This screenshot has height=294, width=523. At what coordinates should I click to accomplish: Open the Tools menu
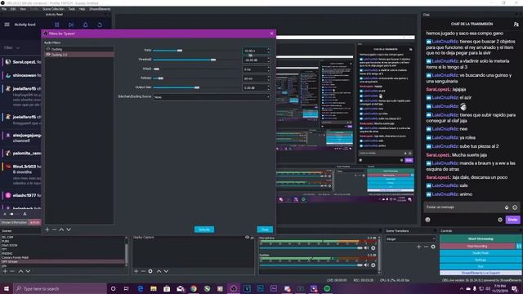(x=72, y=9)
